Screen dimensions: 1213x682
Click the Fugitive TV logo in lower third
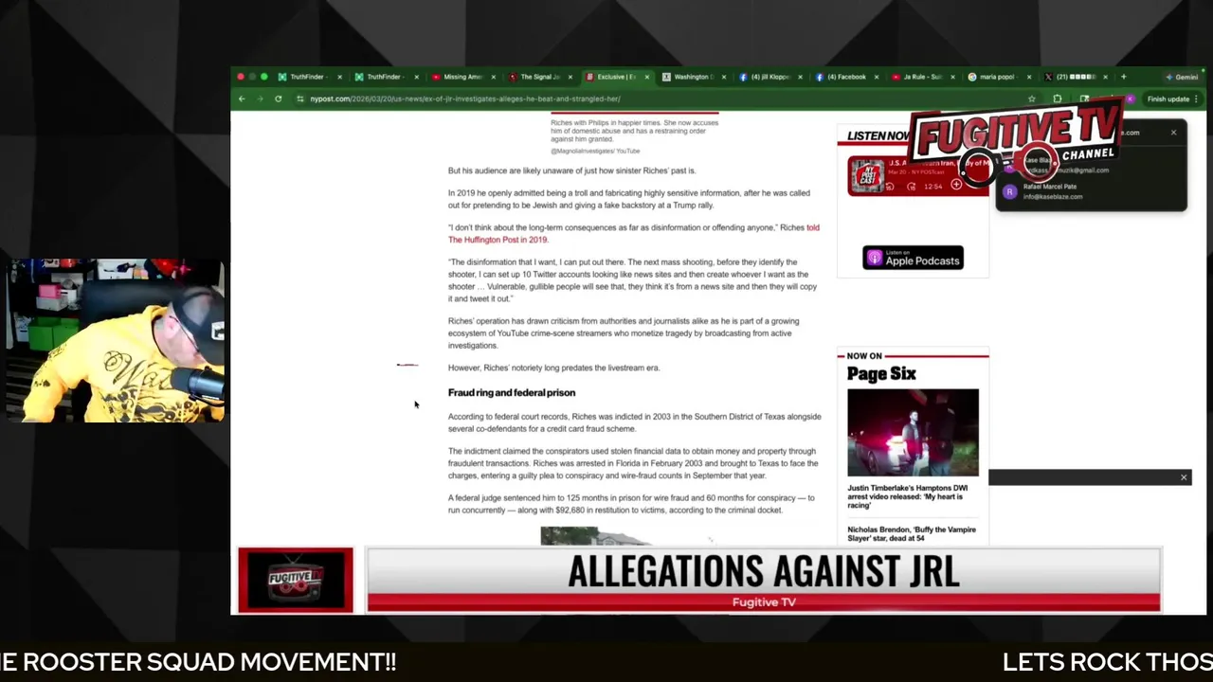tap(296, 580)
